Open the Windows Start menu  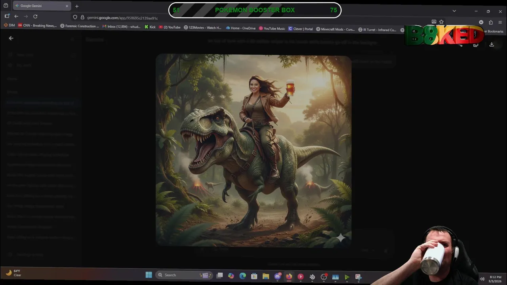pyautogui.click(x=149, y=275)
